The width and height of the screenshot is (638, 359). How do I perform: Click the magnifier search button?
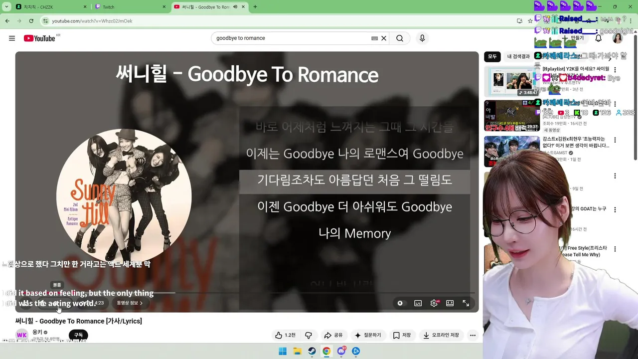click(x=400, y=38)
